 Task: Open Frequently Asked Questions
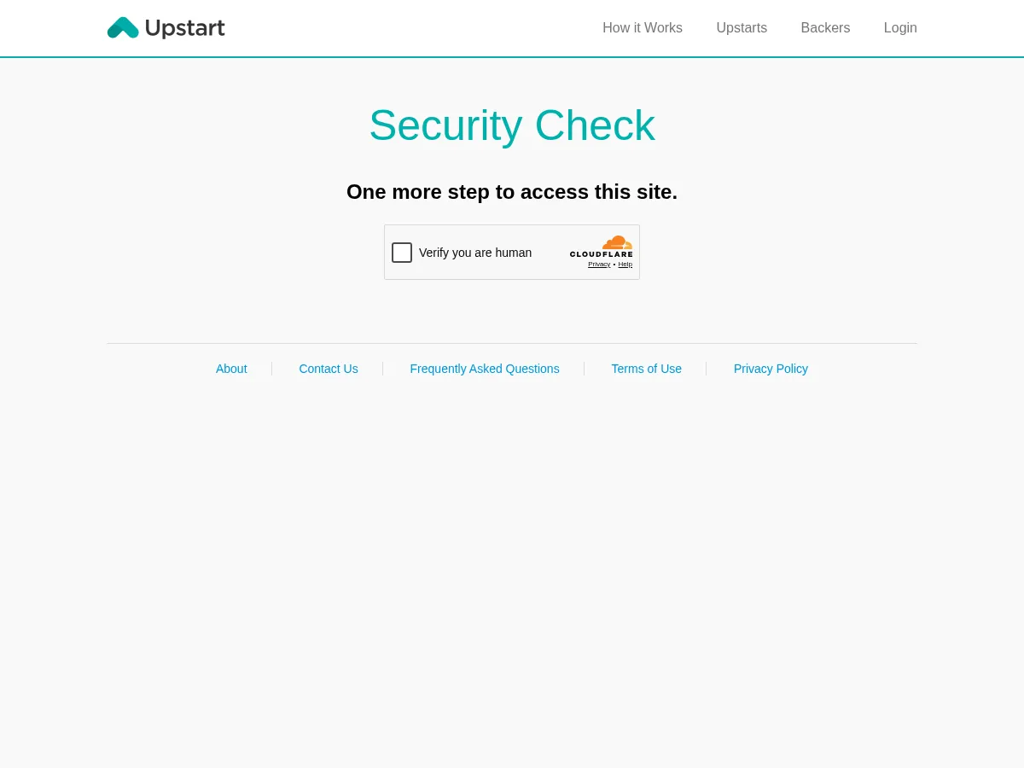pos(484,368)
